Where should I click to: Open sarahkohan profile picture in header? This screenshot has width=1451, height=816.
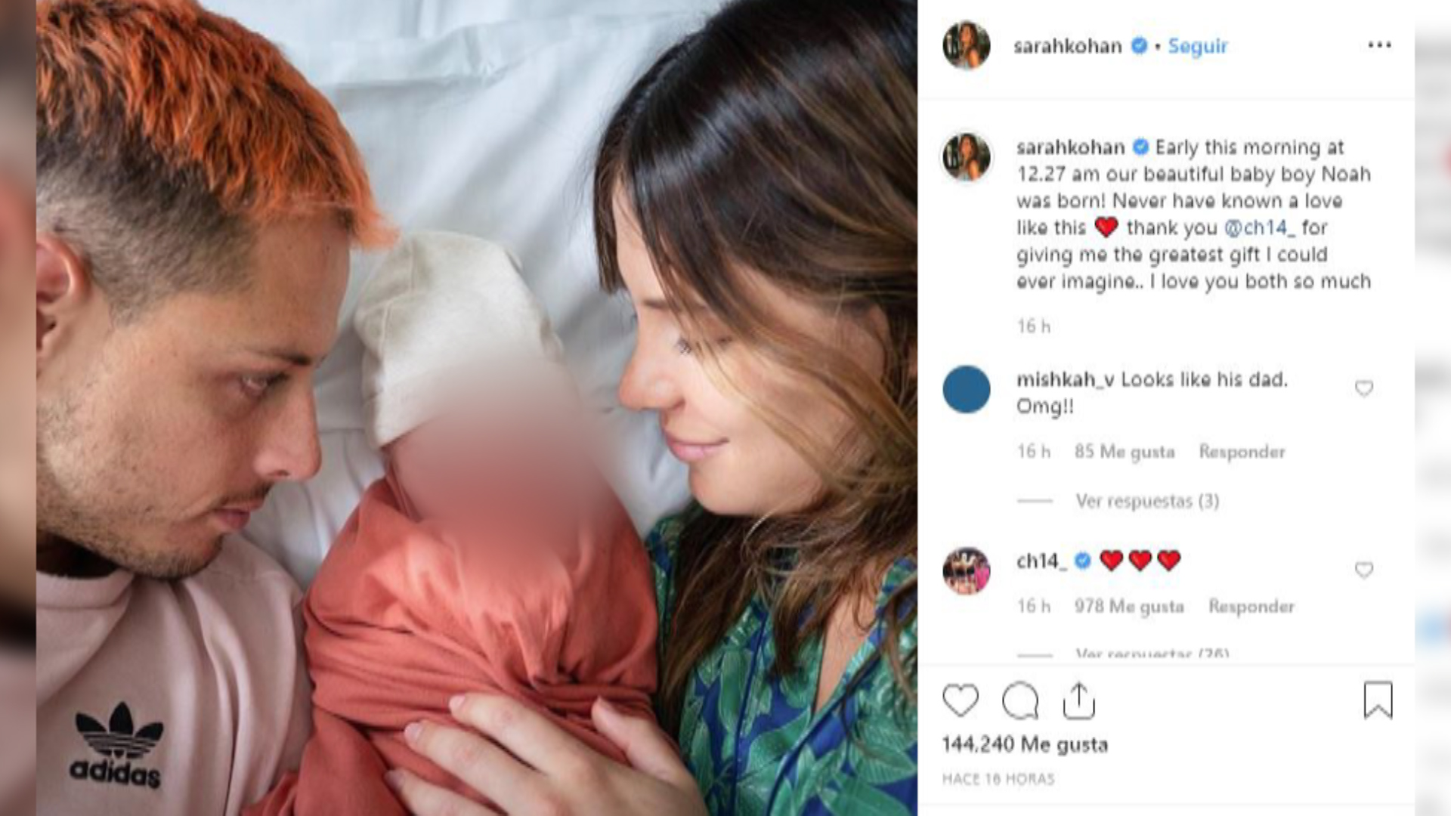[966, 45]
